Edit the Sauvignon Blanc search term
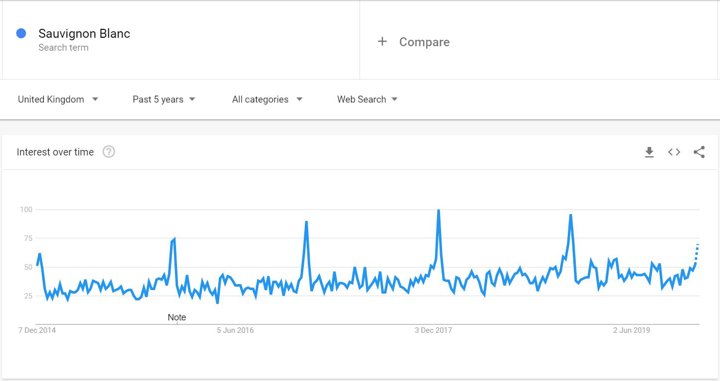The height and width of the screenshot is (381, 720). (x=85, y=33)
